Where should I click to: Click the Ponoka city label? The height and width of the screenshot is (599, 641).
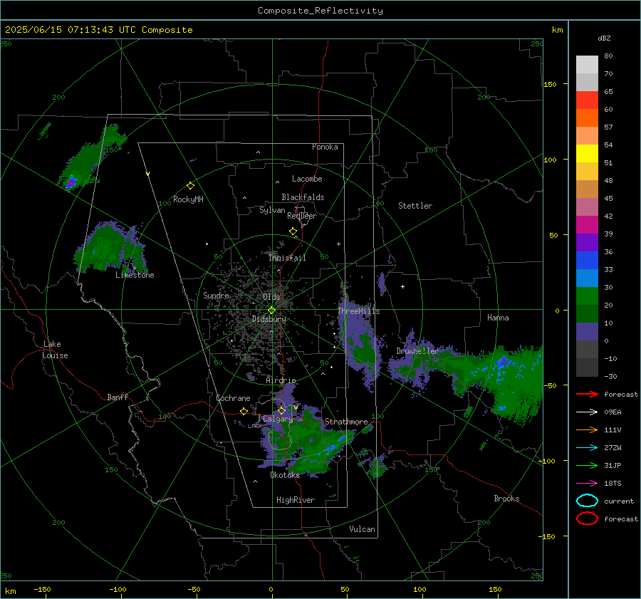tap(325, 147)
